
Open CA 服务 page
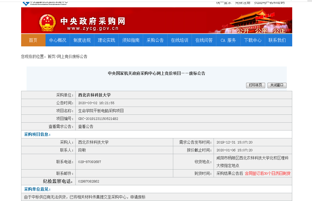tap(228, 40)
